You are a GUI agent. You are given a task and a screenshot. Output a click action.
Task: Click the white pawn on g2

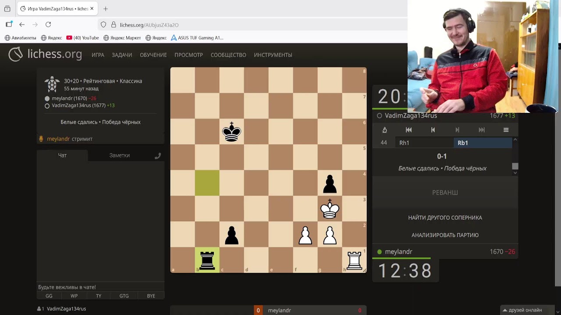point(330,235)
